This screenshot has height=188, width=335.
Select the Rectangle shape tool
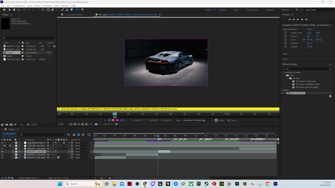(x=48, y=10)
